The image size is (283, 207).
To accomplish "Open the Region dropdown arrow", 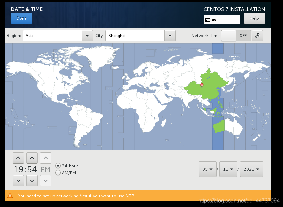I will pyautogui.click(x=87, y=36).
